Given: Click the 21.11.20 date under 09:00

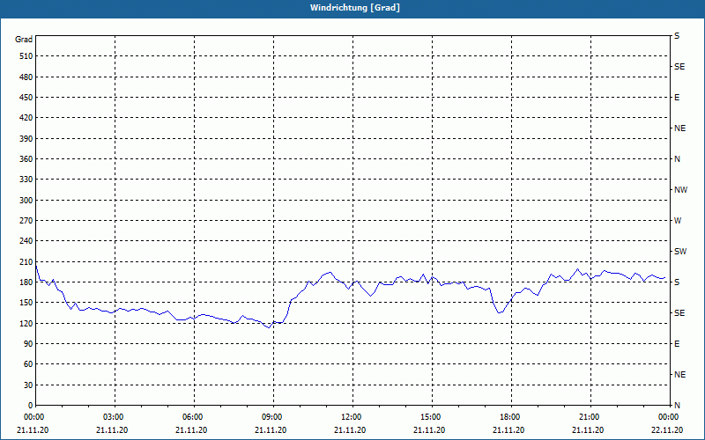Looking at the screenshot, I should click(271, 430).
